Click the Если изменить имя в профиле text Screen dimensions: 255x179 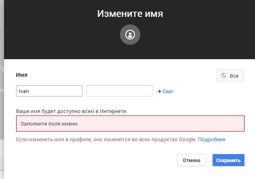coord(106,140)
